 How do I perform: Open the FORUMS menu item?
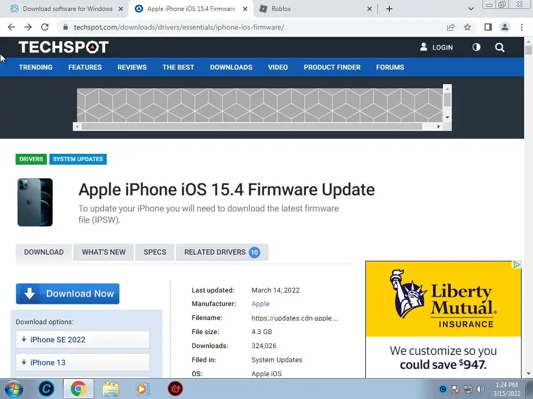390,67
